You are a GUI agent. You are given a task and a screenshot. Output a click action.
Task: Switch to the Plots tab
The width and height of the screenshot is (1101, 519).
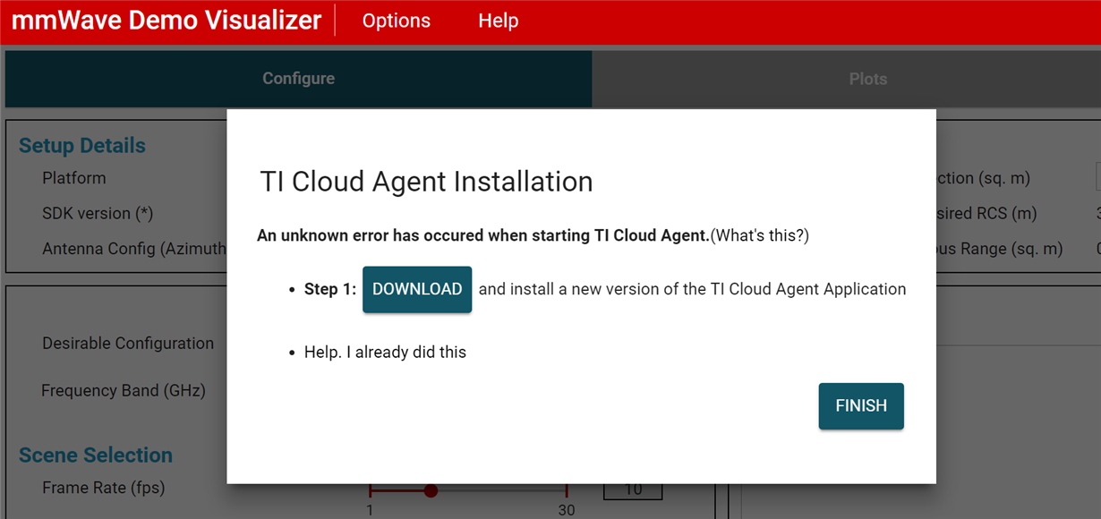(x=867, y=79)
